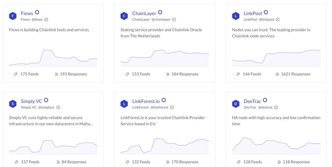Click the 175 Feeds label on Fiews card
The height and width of the screenshot is (167, 332).
click(x=30, y=74)
